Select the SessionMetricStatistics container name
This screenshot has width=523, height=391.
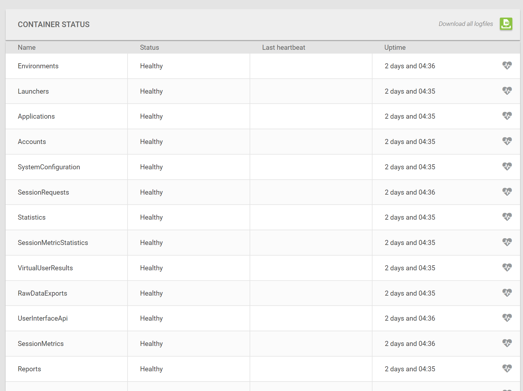pyautogui.click(x=53, y=243)
